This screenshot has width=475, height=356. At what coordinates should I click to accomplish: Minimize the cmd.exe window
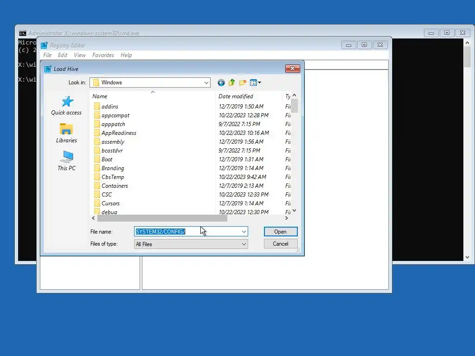[431, 33]
